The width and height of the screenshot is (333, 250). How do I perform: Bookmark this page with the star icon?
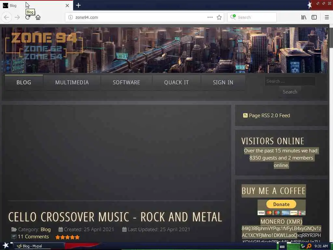[x=219, y=17]
